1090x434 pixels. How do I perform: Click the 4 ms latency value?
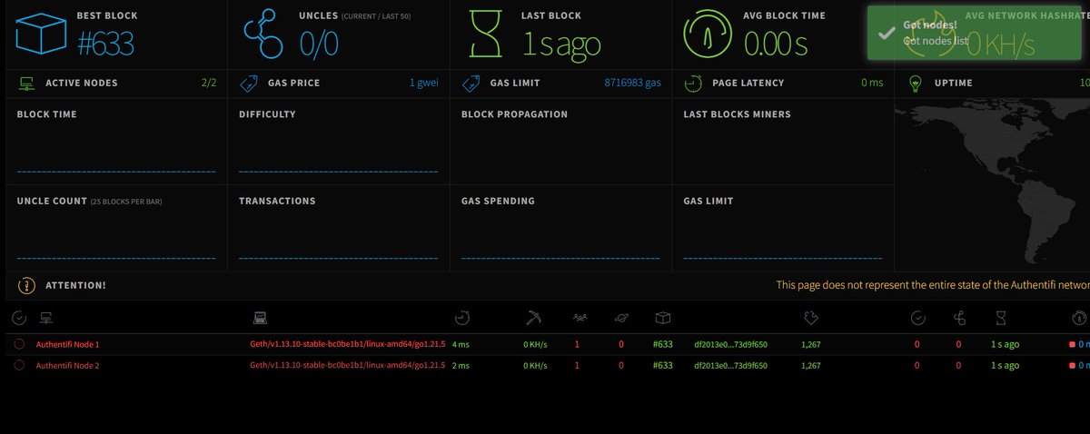(461, 345)
